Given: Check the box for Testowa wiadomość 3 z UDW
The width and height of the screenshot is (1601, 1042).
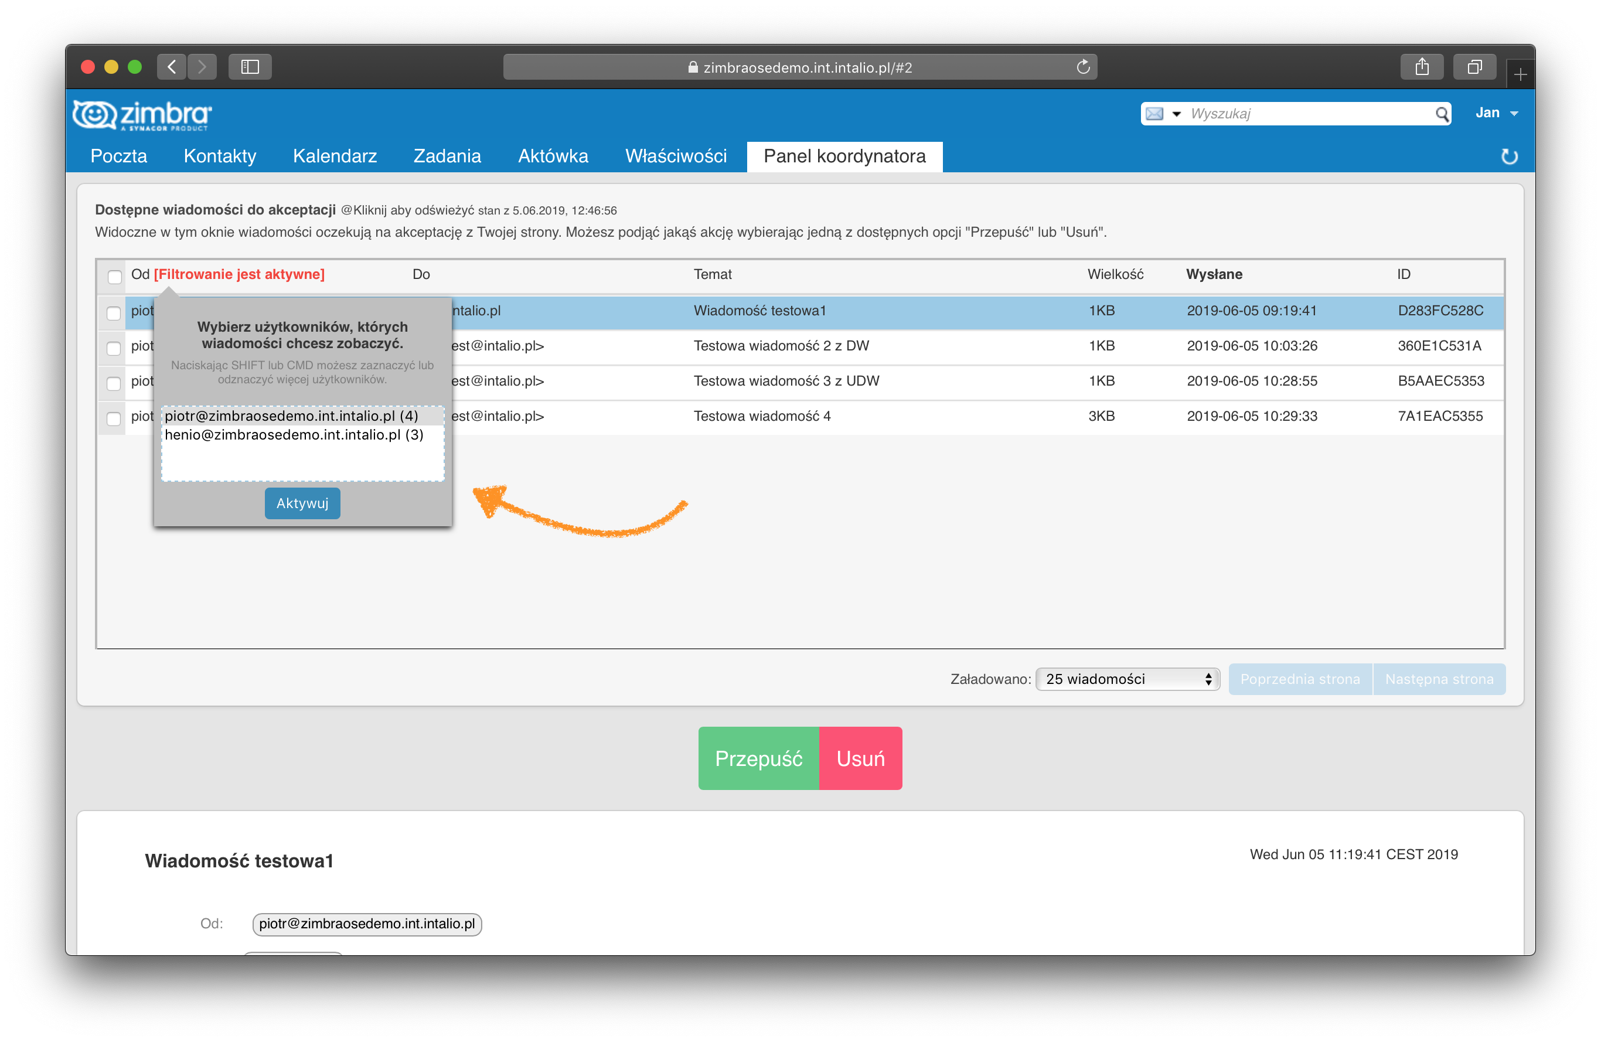Looking at the screenshot, I should pos(114,383).
